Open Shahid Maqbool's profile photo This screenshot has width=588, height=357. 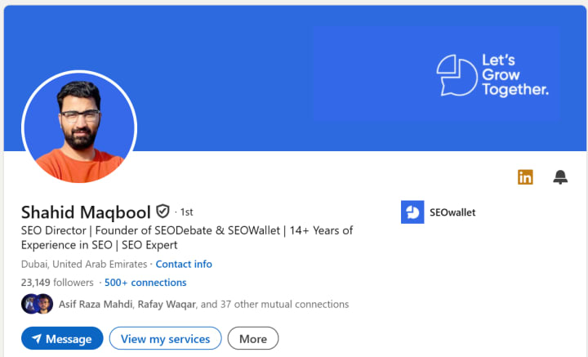point(79,127)
